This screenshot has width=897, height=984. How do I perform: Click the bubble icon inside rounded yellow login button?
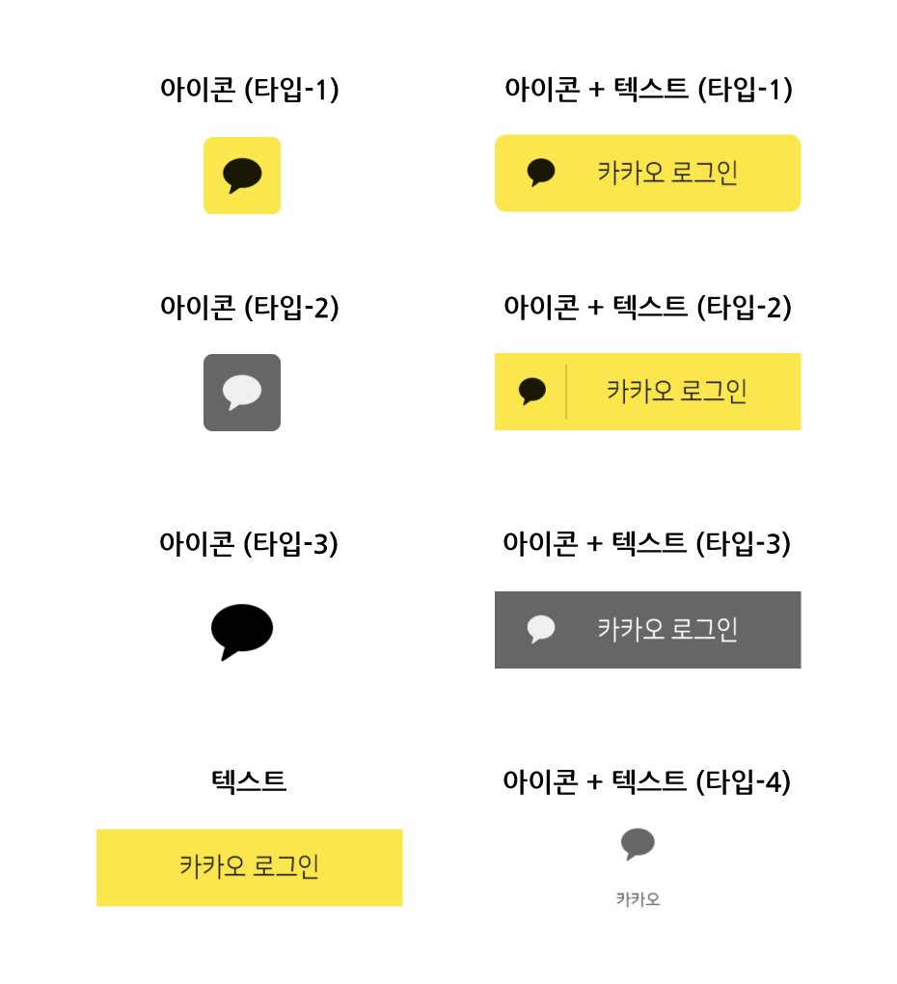pyautogui.click(x=541, y=173)
